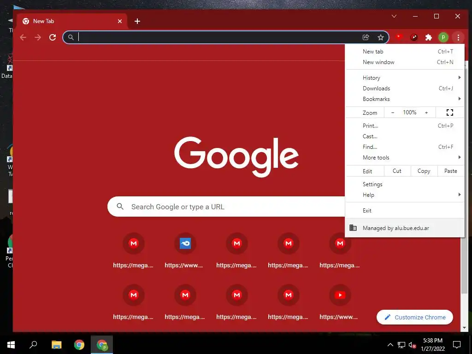Image resolution: width=472 pixels, height=354 pixels.
Task: Open the Extensions puzzle piece menu
Action: [x=429, y=37]
